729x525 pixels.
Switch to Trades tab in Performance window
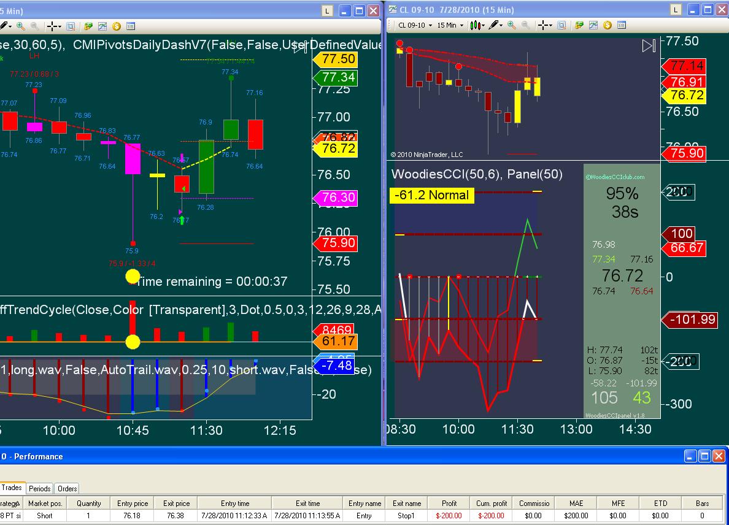[12, 488]
